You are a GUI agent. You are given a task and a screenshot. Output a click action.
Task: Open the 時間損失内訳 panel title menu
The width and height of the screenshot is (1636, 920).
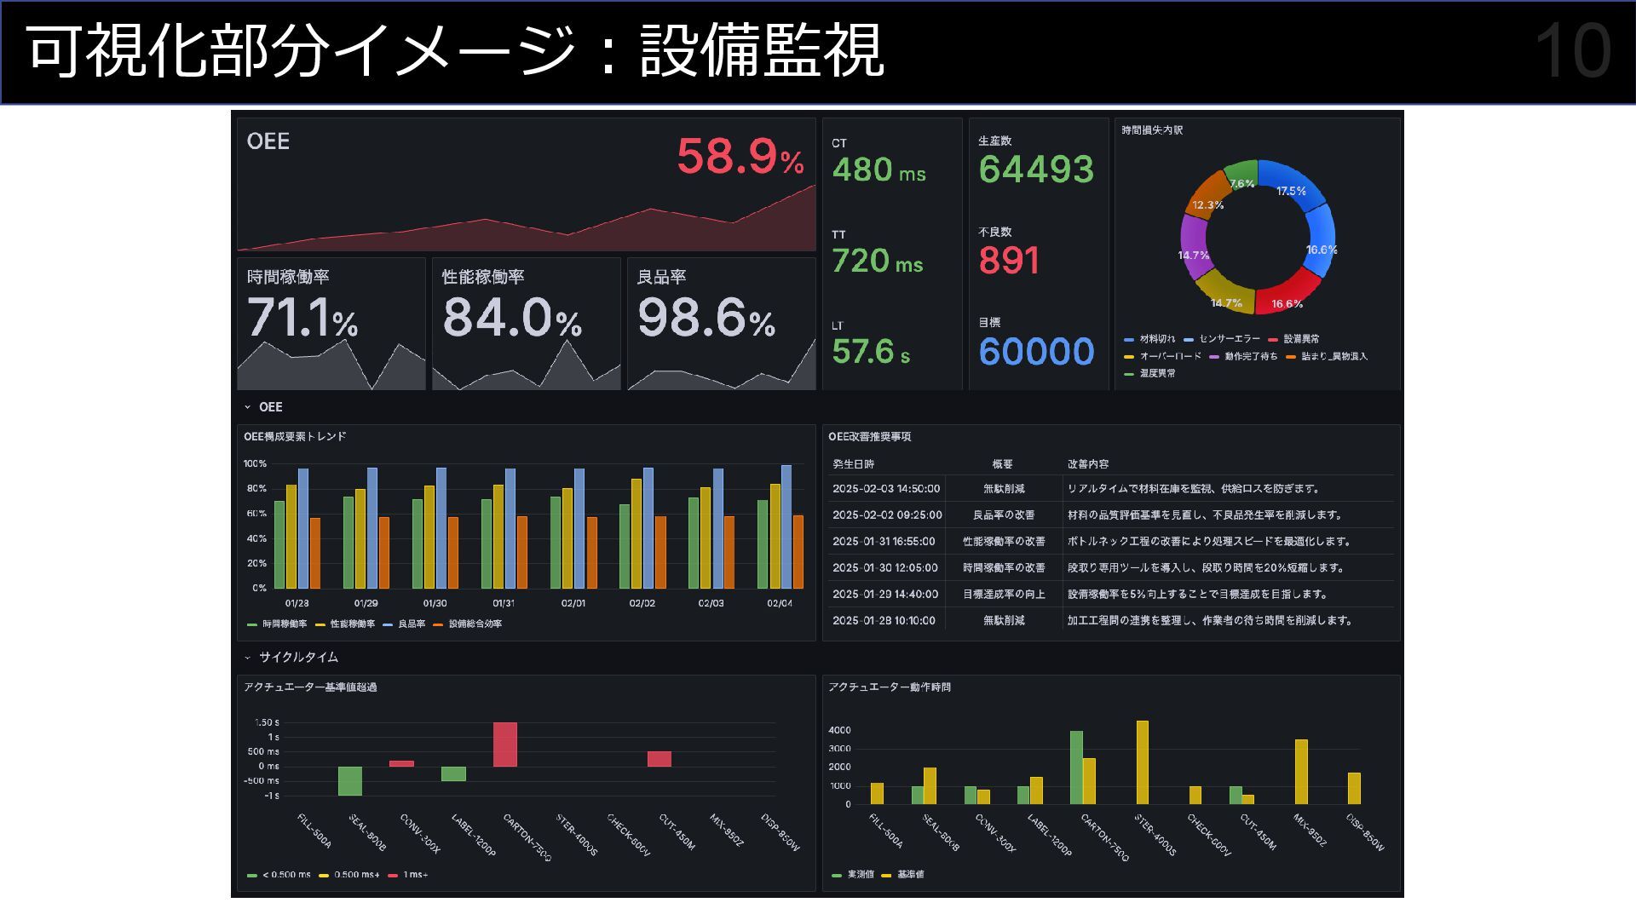point(1152,130)
